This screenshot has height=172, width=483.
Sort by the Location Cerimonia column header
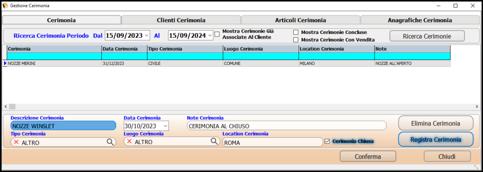point(337,49)
